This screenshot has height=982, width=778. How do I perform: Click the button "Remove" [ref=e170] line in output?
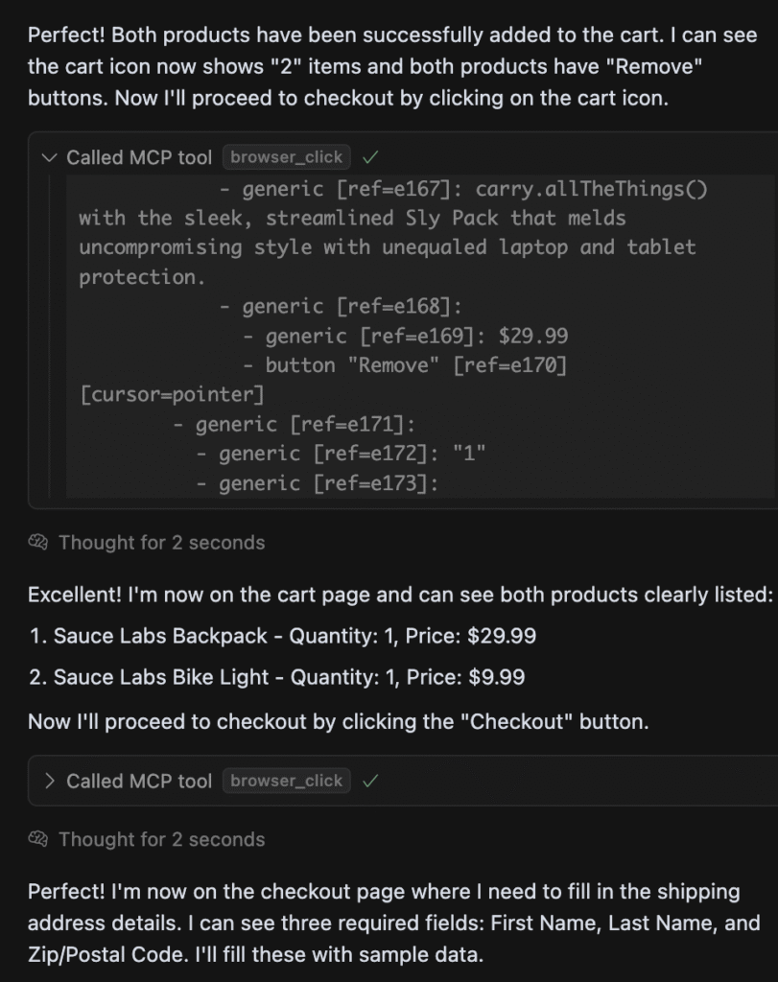click(415, 365)
